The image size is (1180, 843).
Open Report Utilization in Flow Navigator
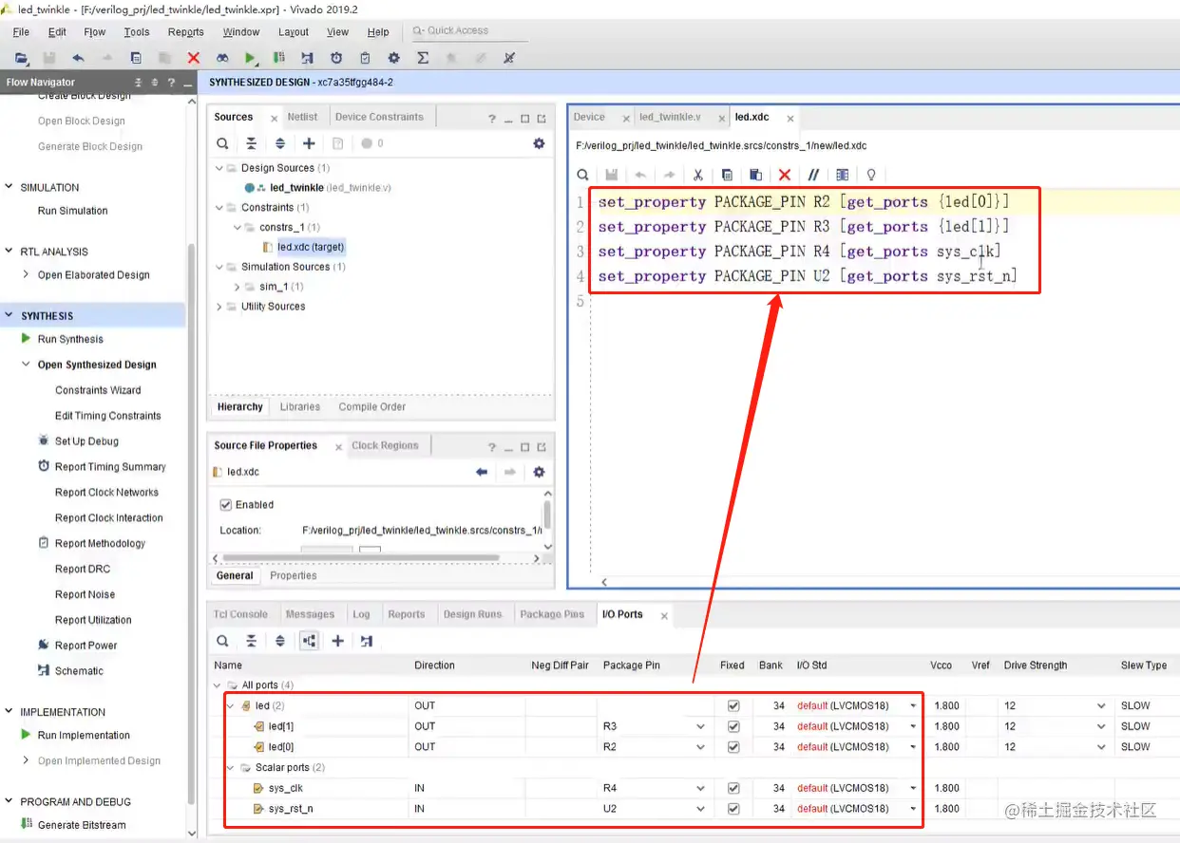coord(93,620)
